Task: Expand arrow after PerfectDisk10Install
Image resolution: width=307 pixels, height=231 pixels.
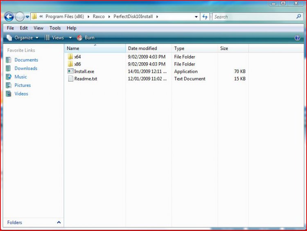Action: (x=157, y=17)
